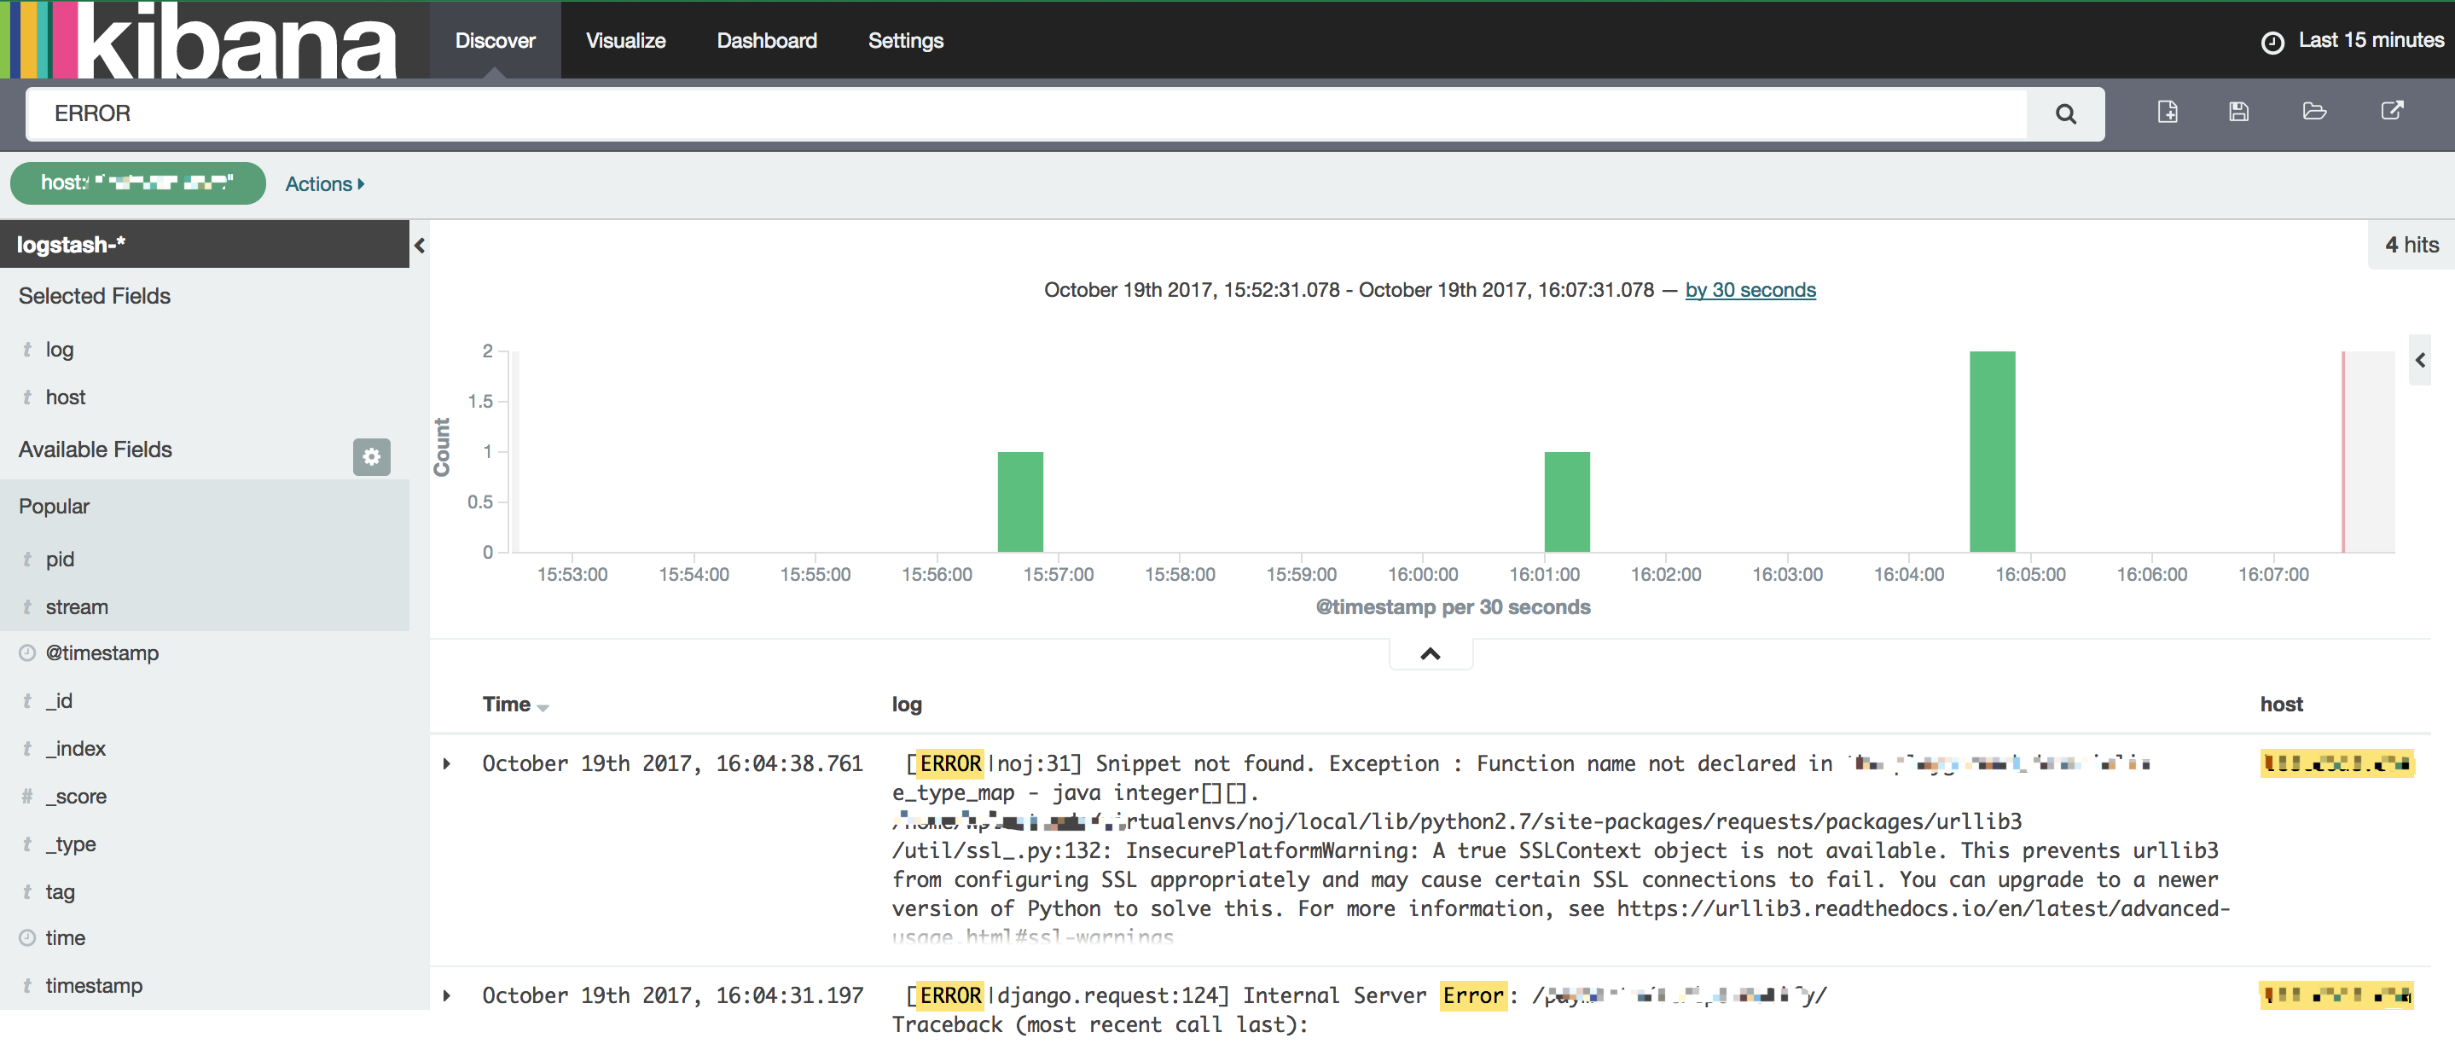Click the logstash-* index pattern header
Image resolution: width=2455 pixels, height=1044 pixels.
pos(204,245)
